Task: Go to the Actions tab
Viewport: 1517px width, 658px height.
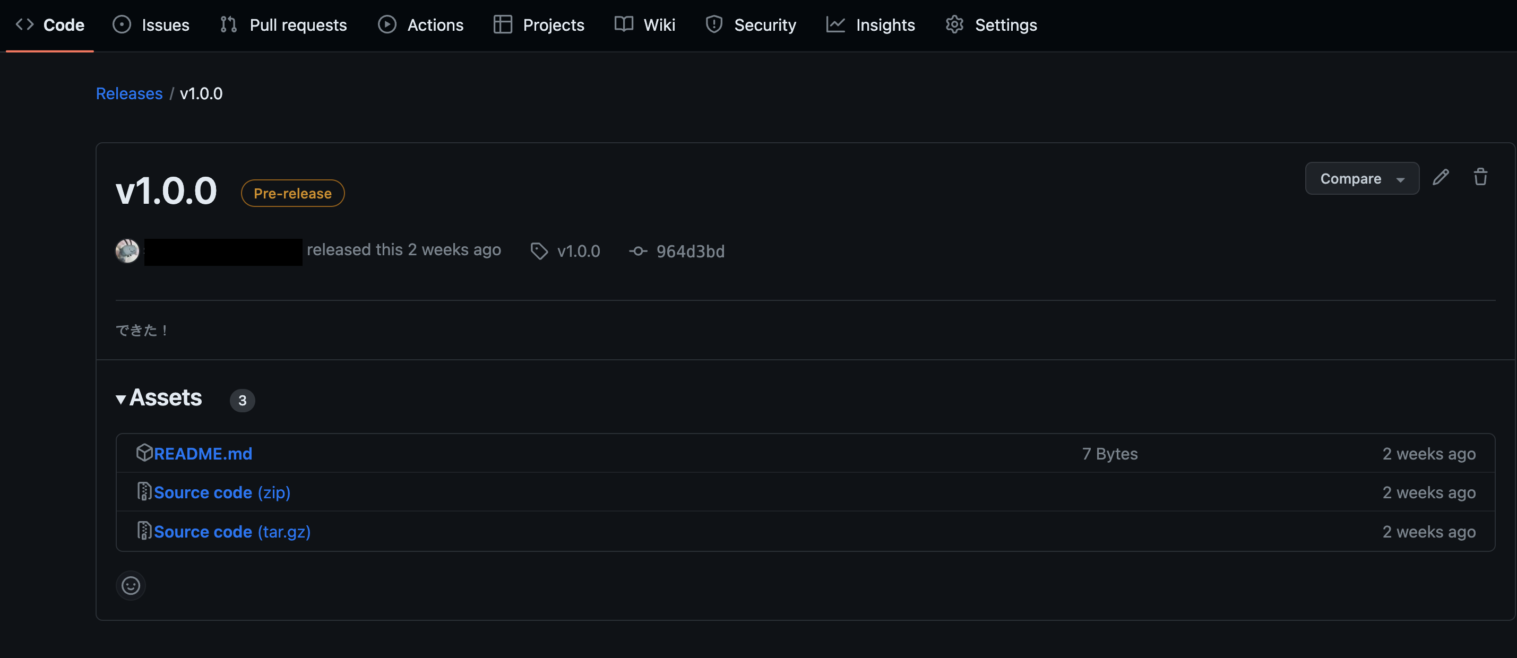Action: [x=420, y=25]
